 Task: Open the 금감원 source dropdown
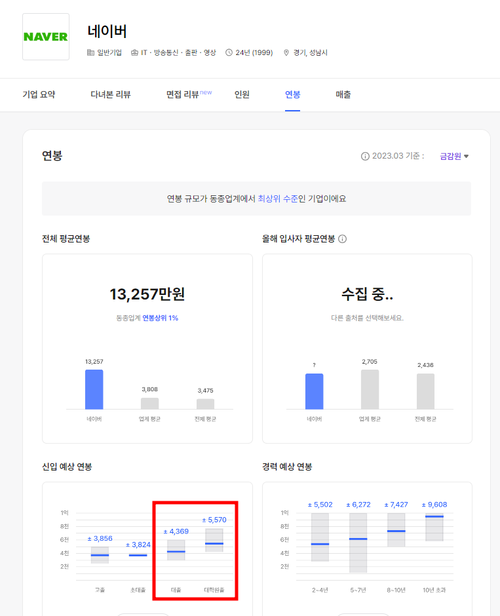pyautogui.click(x=454, y=157)
